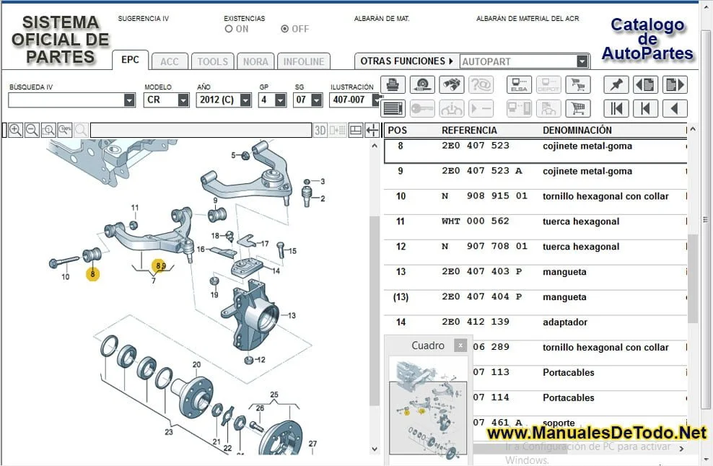Screen dimensions: 713x466
Task: Click the 3D view button
Action: point(320,131)
